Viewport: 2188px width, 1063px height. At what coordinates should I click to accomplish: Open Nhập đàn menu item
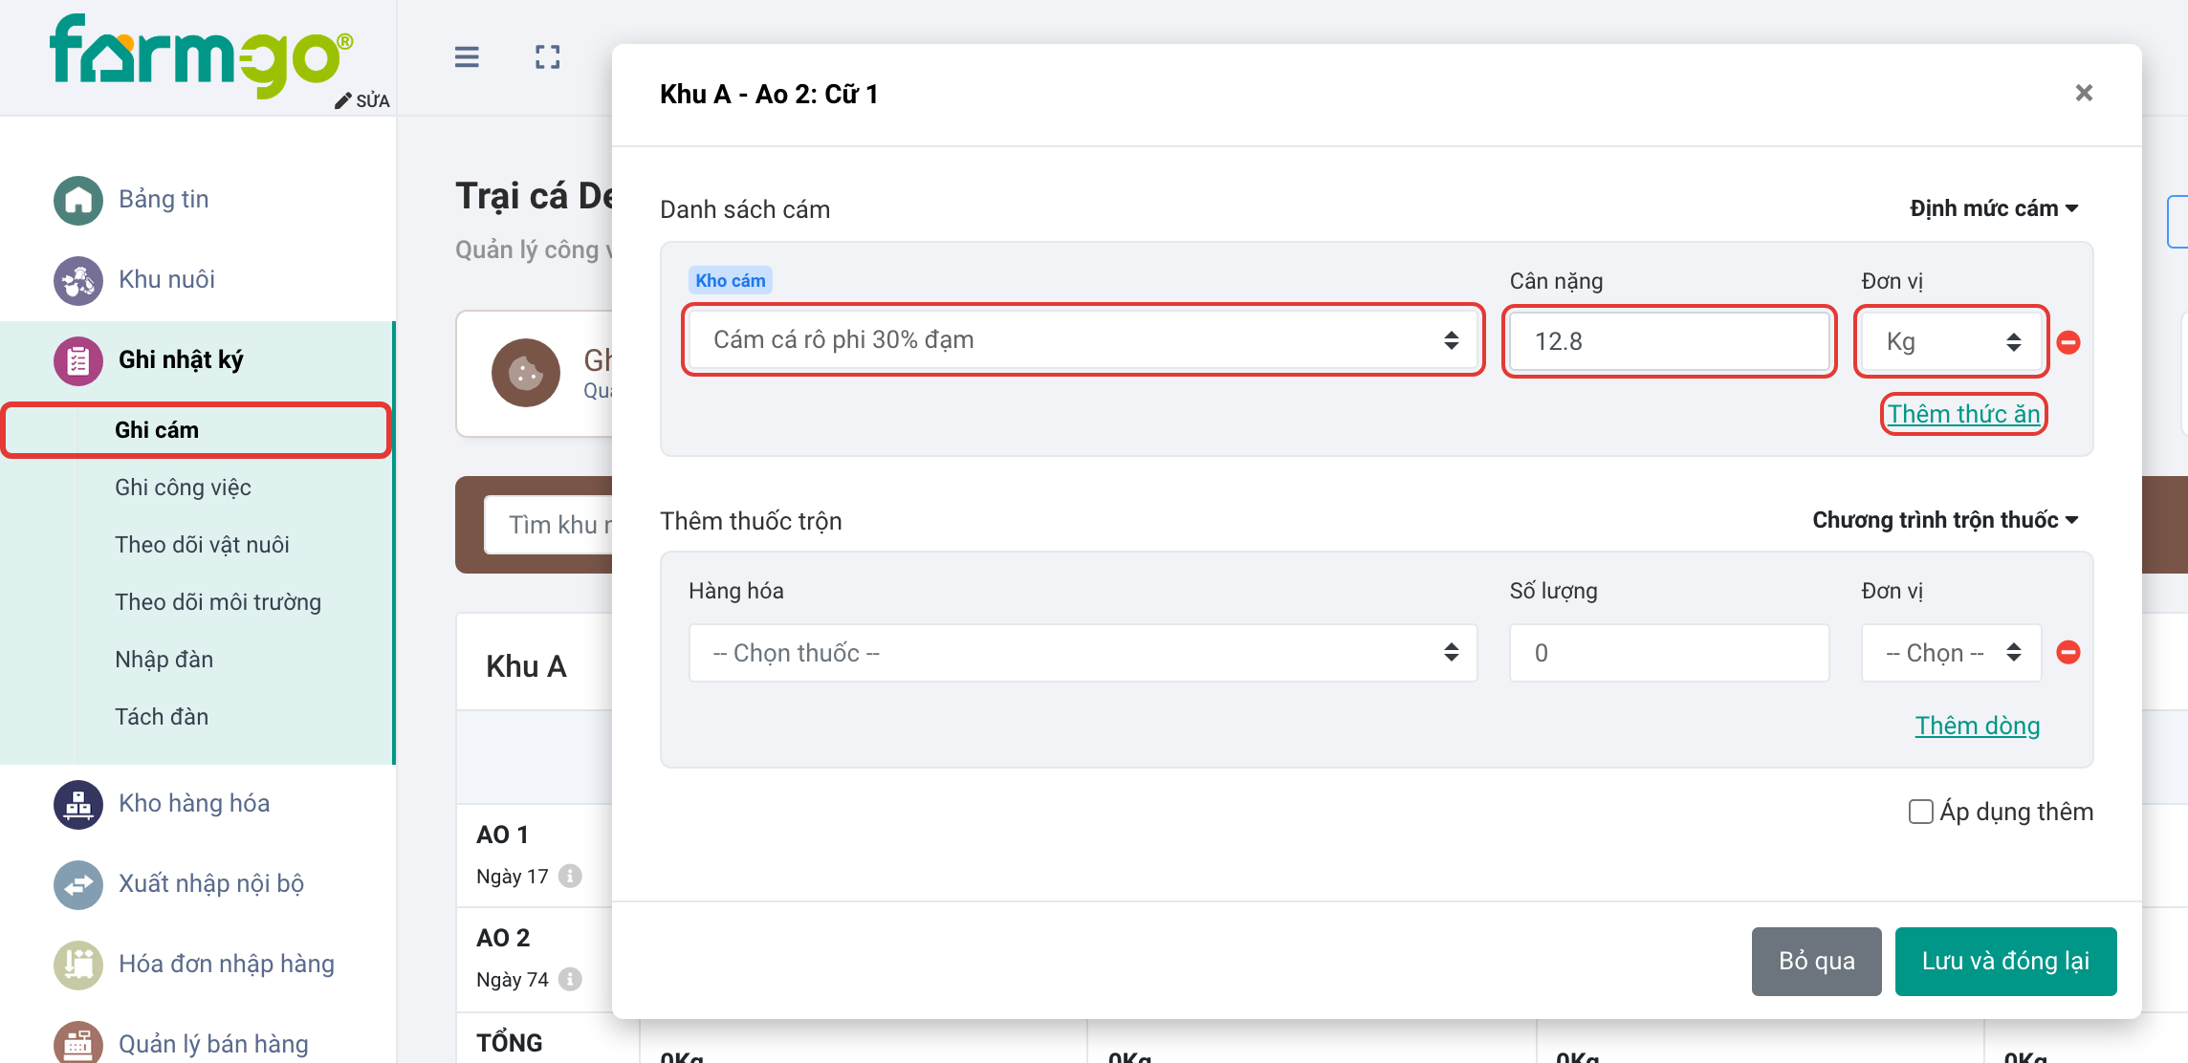pos(164,660)
